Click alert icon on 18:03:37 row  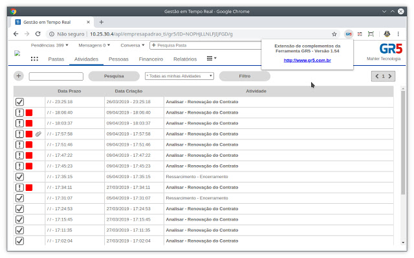pos(19,123)
